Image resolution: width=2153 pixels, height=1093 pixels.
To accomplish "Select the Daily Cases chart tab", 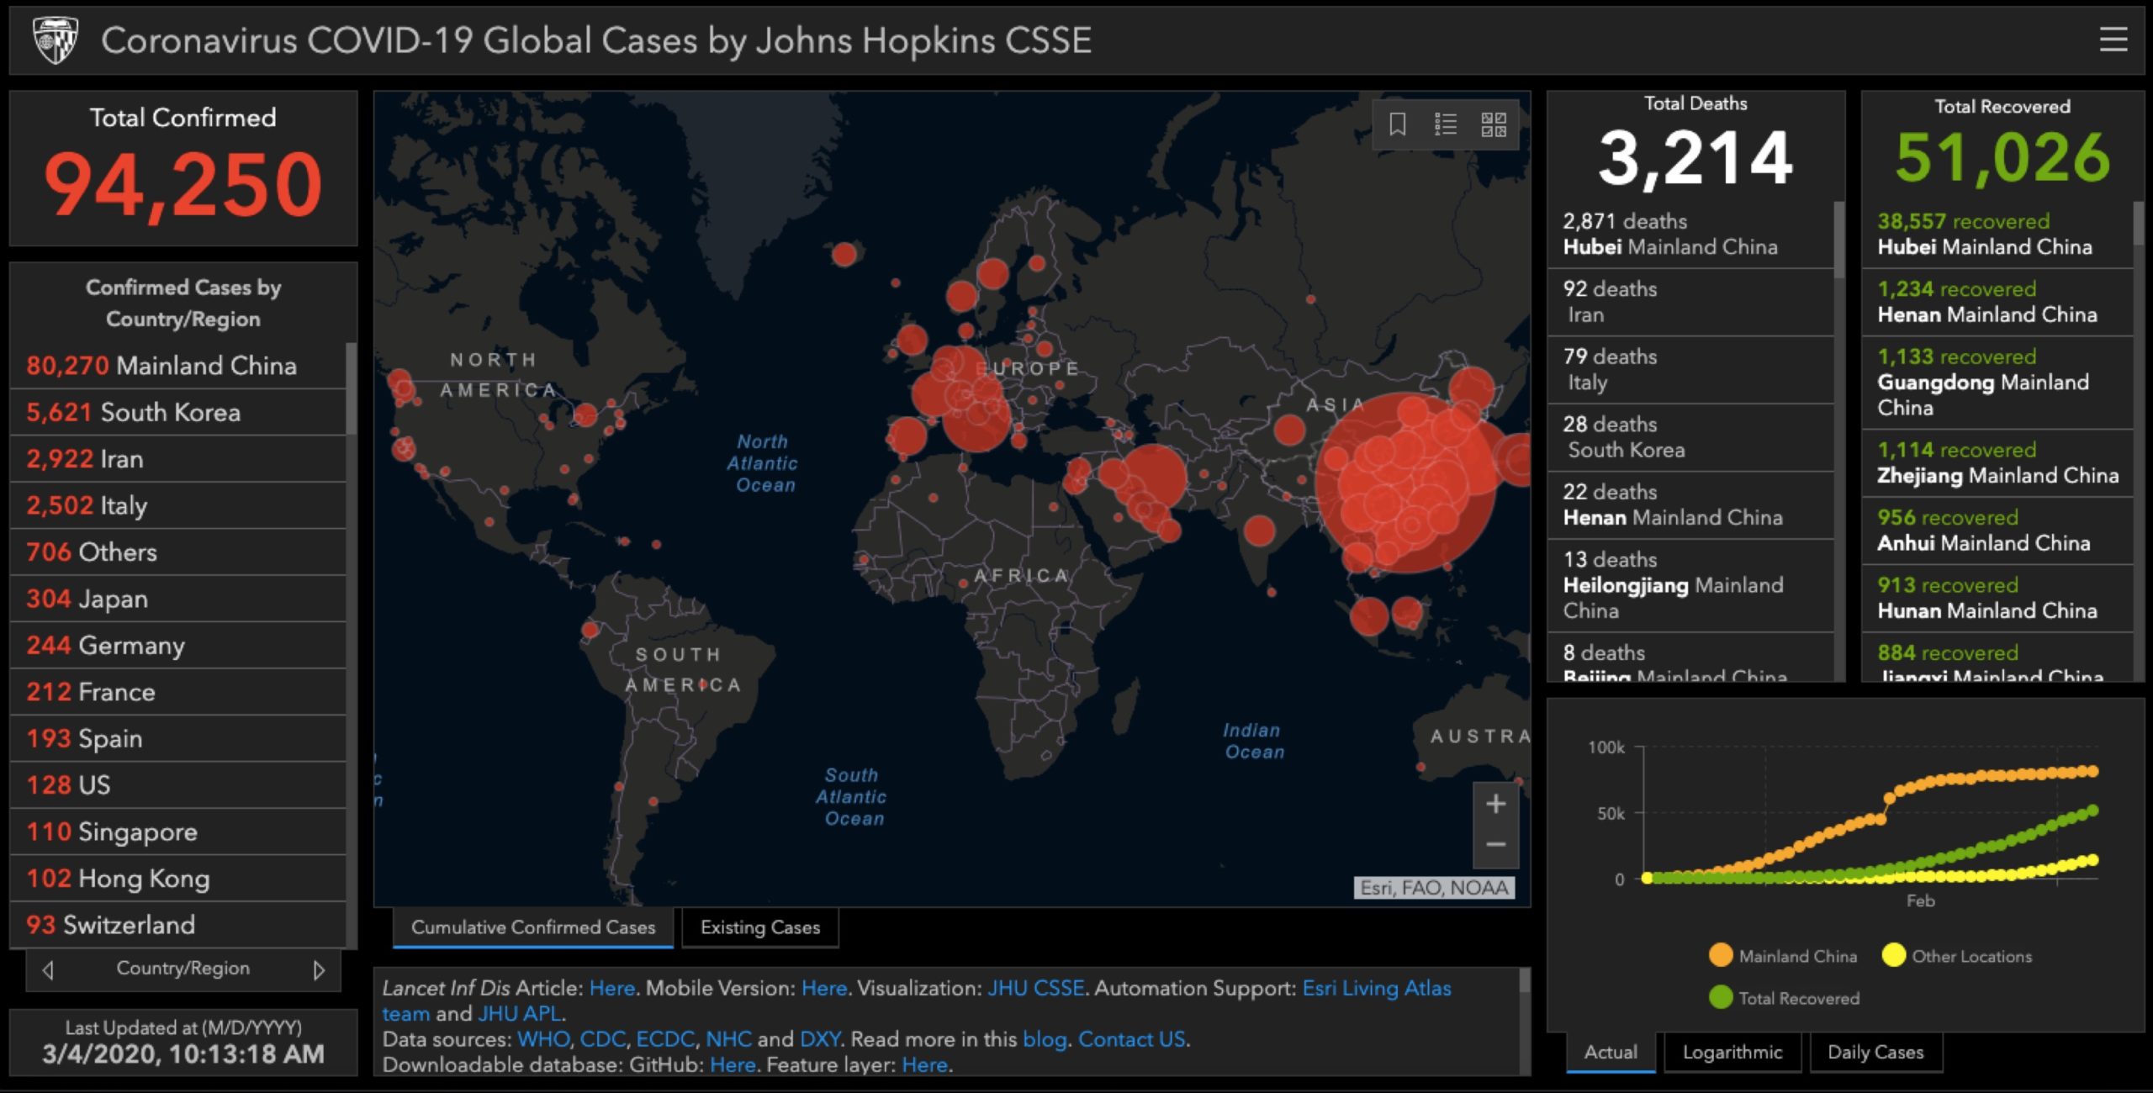I will (1875, 1052).
